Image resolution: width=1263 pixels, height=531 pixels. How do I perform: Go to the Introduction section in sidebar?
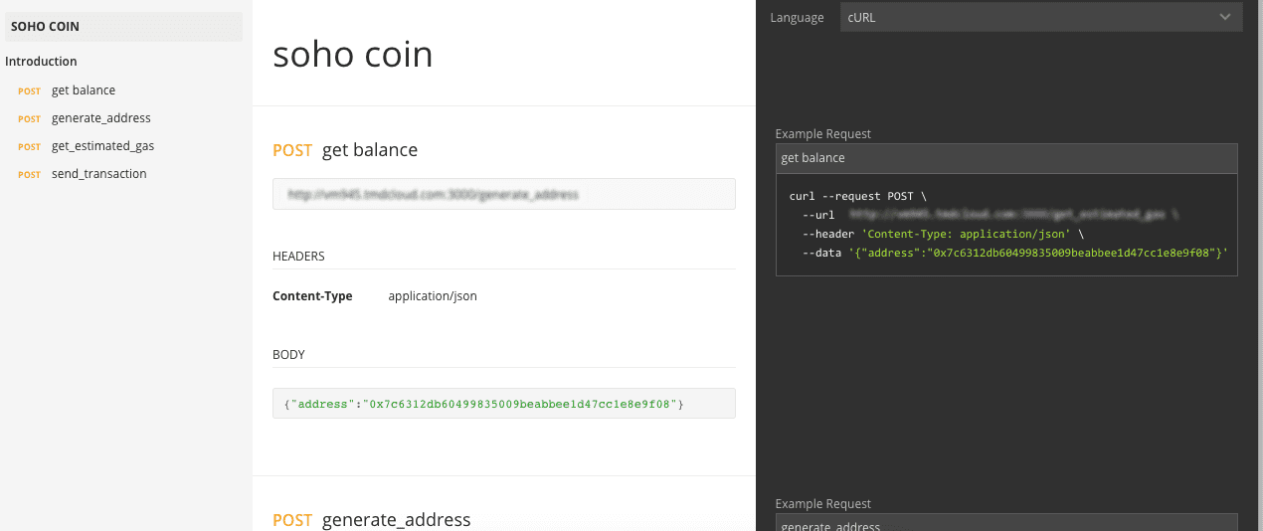coord(41,62)
